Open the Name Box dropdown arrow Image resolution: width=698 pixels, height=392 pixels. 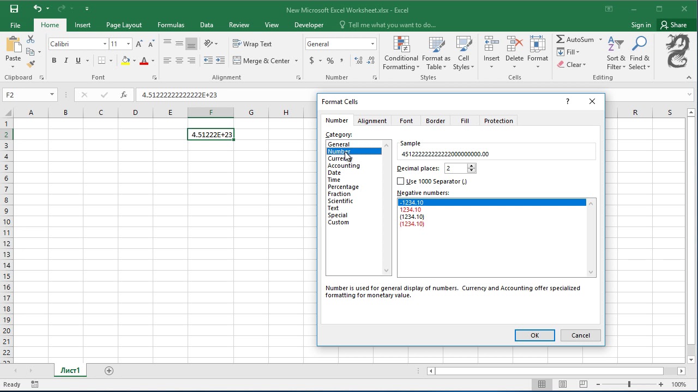(x=52, y=95)
